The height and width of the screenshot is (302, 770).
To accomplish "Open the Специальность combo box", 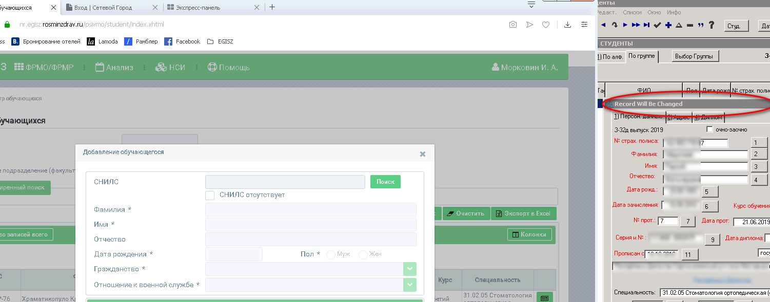I will [x=713, y=292].
